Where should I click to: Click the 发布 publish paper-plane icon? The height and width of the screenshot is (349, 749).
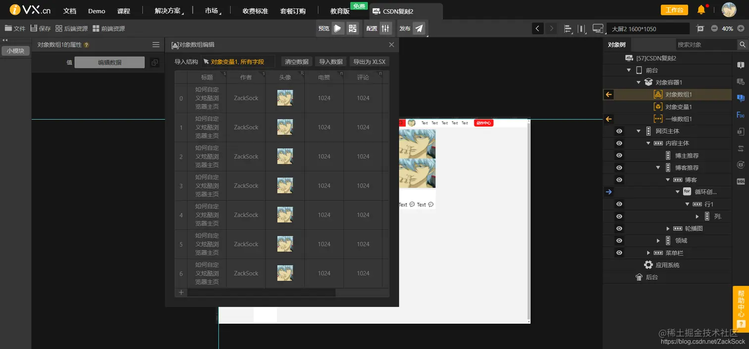tap(419, 28)
